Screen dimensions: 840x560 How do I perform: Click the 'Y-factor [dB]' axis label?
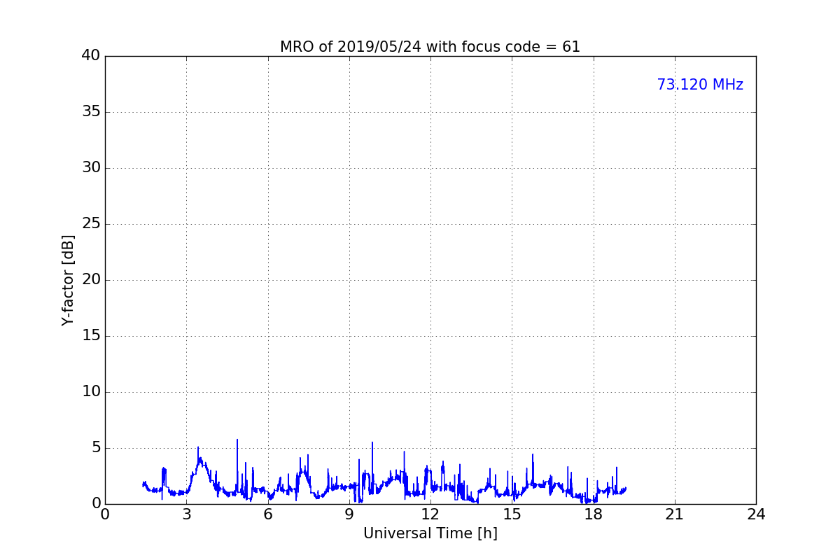[x=68, y=280]
